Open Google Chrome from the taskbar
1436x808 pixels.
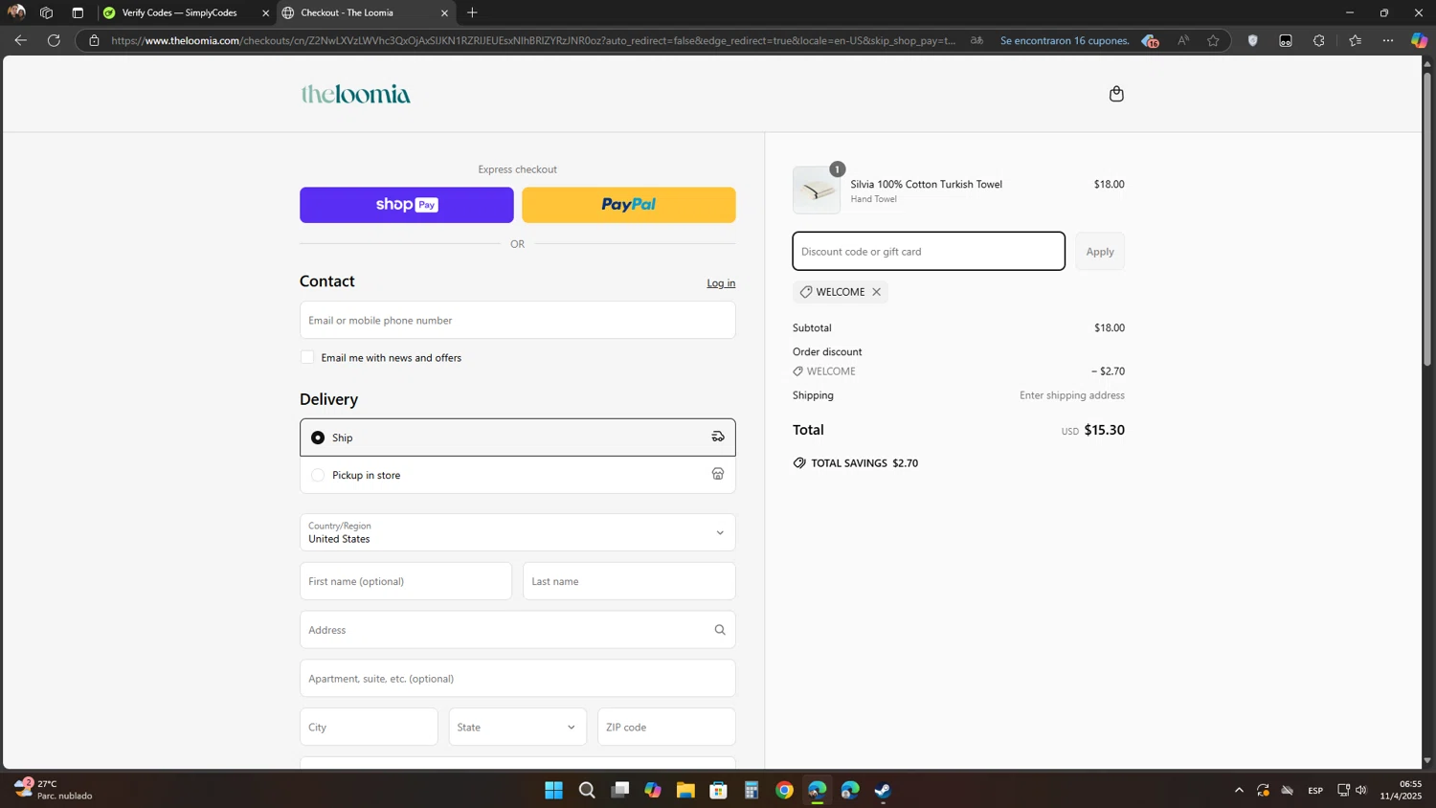[784, 790]
